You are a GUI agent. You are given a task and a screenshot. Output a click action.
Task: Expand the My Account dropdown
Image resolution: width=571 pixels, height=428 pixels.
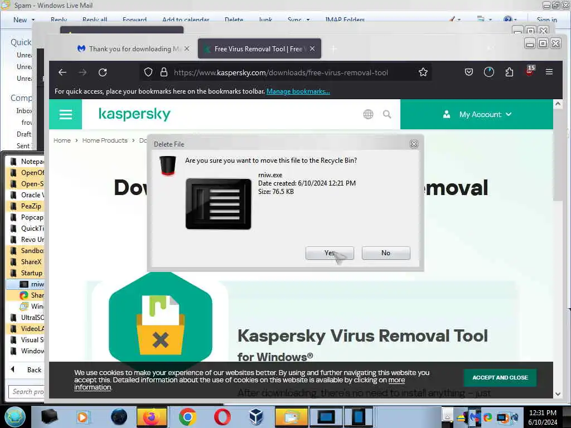click(x=477, y=114)
